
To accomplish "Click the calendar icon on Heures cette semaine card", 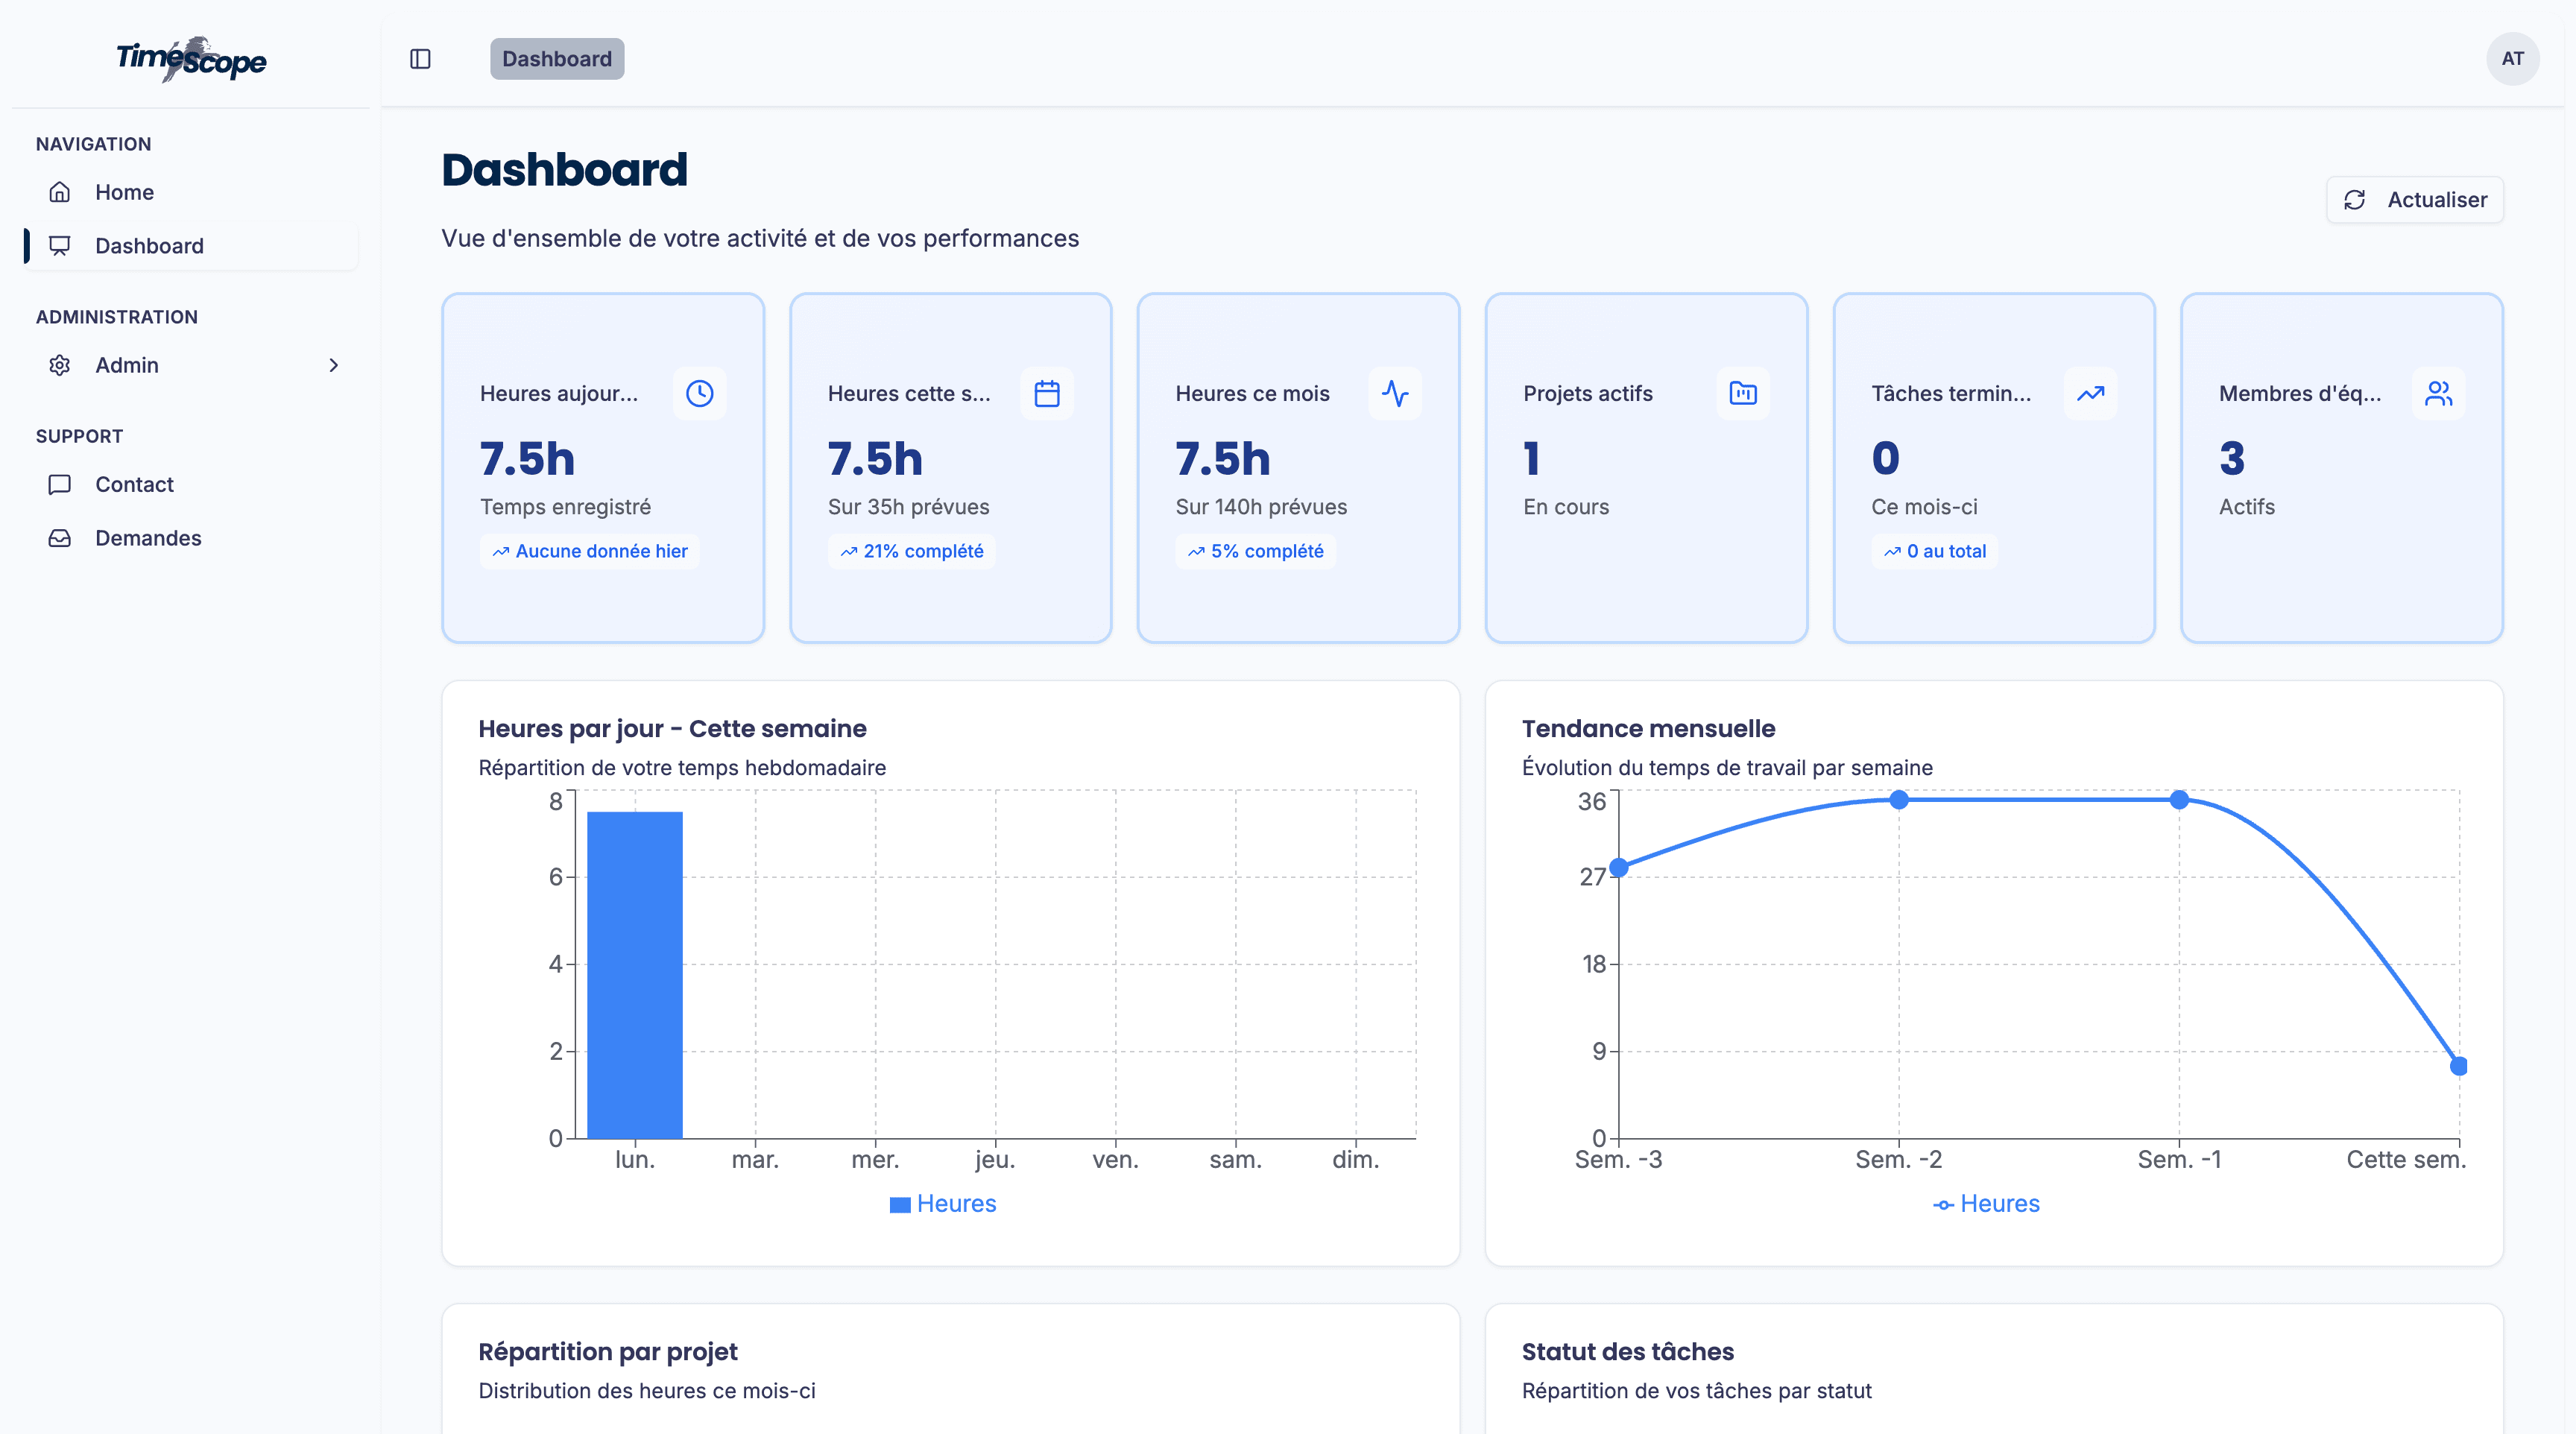I will pyautogui.click(x=1047, y=393).
